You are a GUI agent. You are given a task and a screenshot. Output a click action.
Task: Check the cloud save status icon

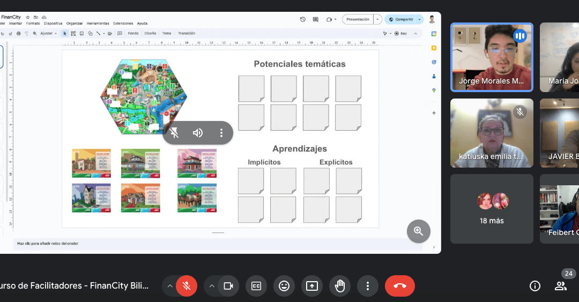(x=44, y=17)
